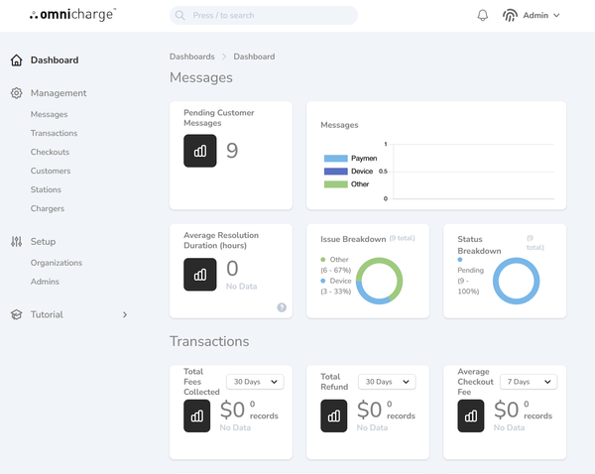Focus the 'Press / to search' field
595x474 pixels.
(264, 15)
